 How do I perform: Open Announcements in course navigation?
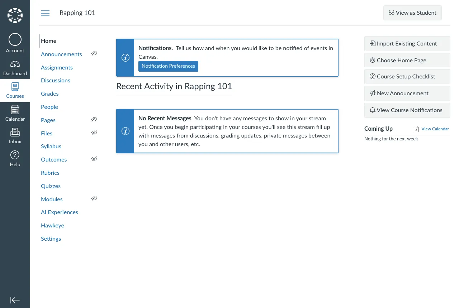tap(61, 54)
